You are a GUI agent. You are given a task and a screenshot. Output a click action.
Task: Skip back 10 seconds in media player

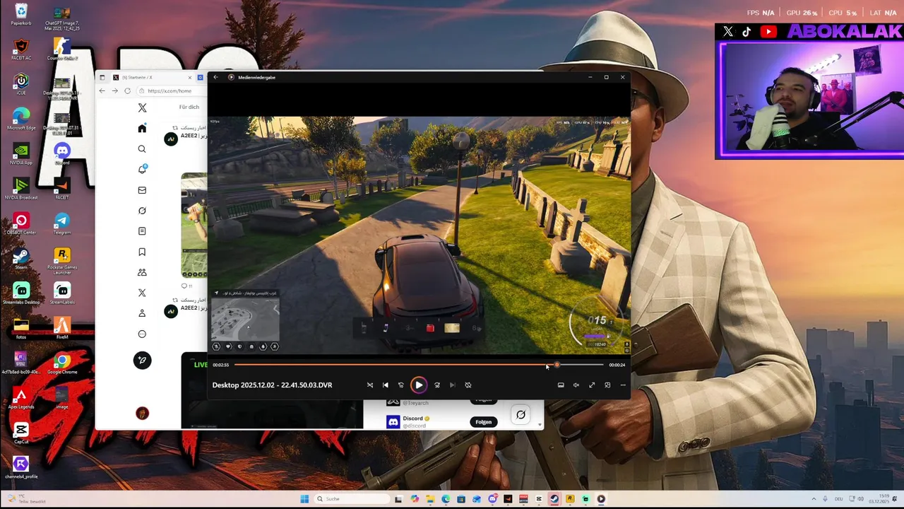click(401, 385)
